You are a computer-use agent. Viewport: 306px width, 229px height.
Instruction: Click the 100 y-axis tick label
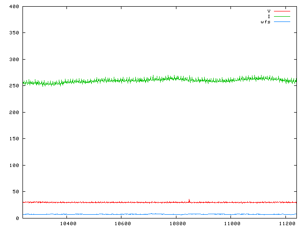pyautogui.click(x=13, y=166)
